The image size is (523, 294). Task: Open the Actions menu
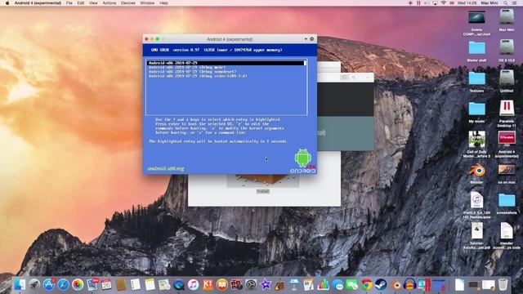click(x=109, y=3)
